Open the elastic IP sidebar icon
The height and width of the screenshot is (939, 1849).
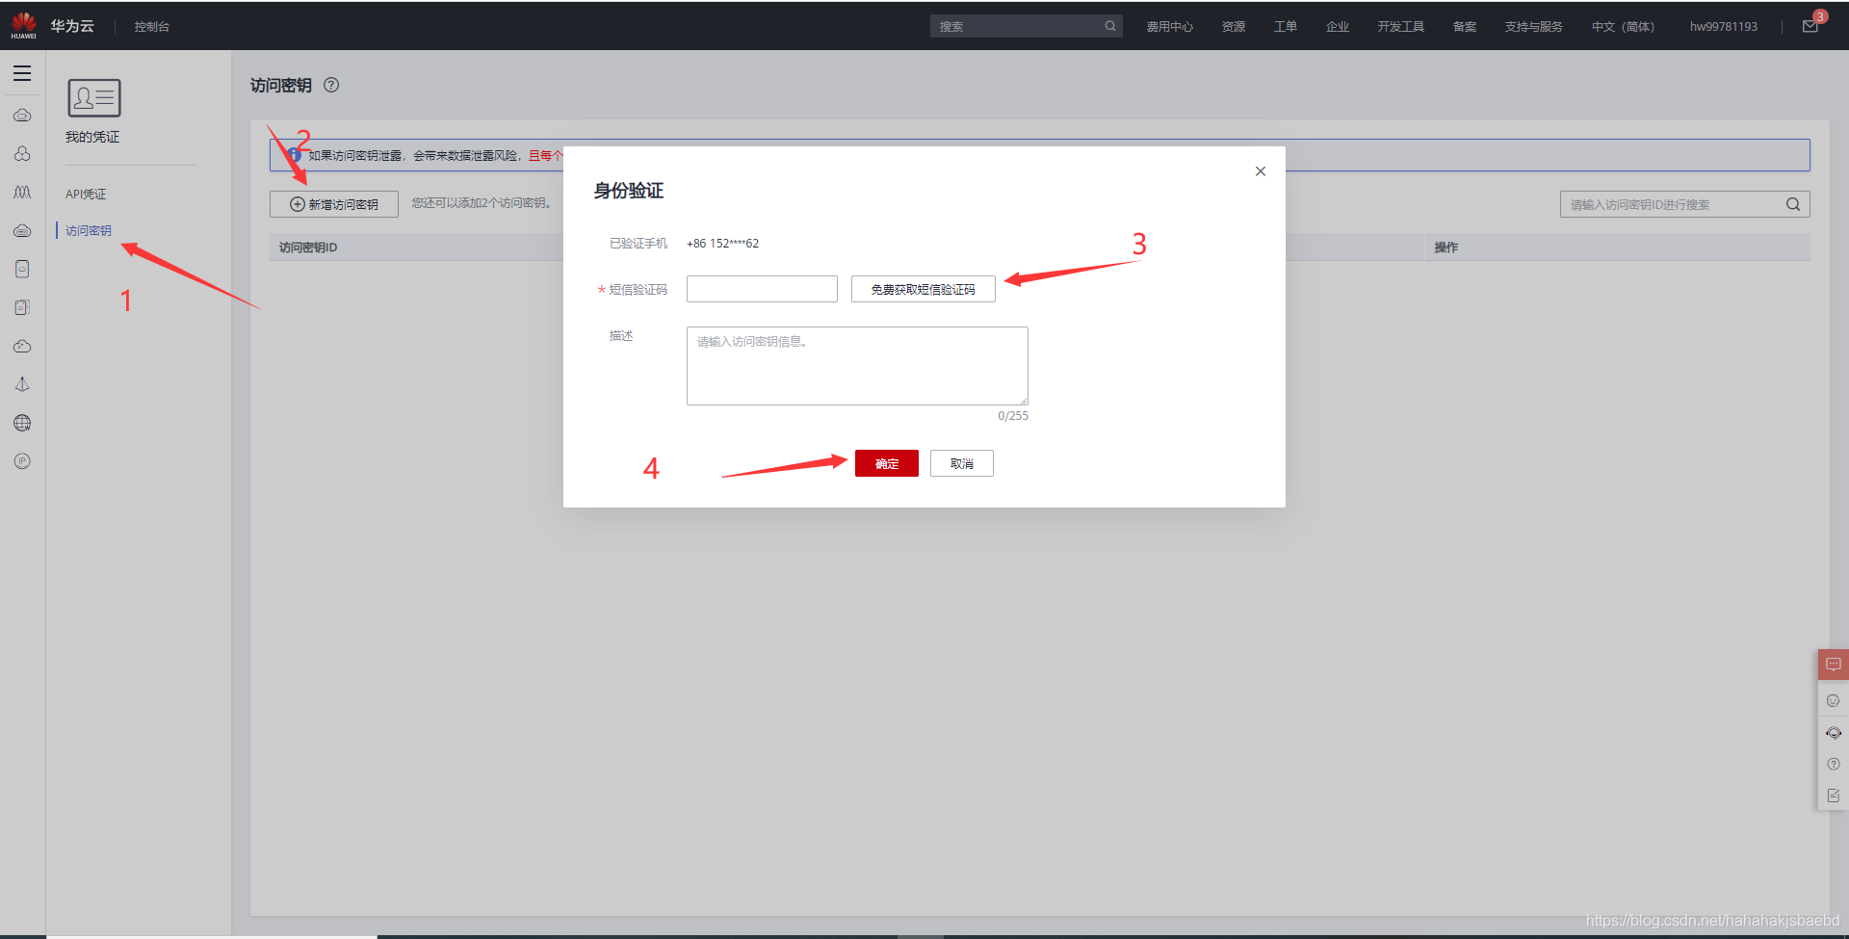(22, 461)
